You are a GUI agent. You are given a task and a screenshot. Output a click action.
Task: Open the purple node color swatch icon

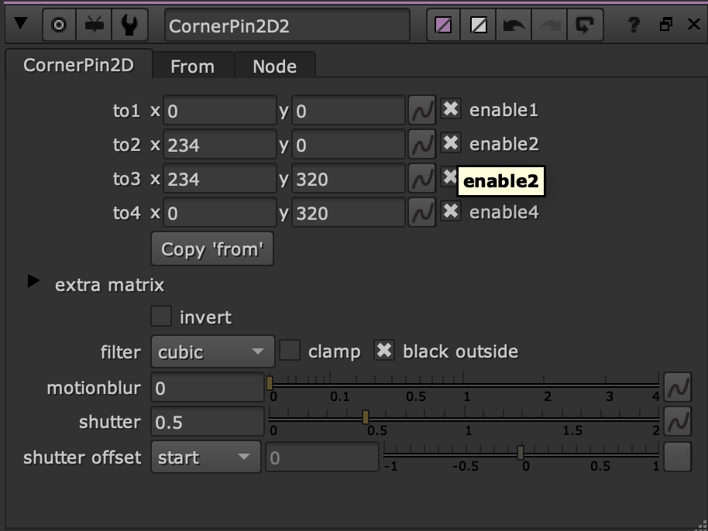point(443,25)
